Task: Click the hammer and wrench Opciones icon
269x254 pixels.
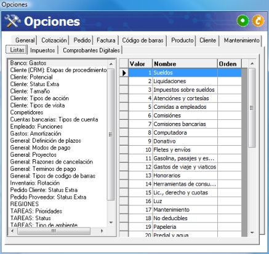Action: (x=13, y=21)
